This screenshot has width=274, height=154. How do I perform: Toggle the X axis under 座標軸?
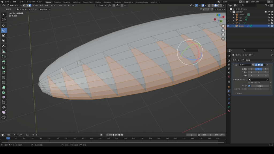(x=251, y=69)
